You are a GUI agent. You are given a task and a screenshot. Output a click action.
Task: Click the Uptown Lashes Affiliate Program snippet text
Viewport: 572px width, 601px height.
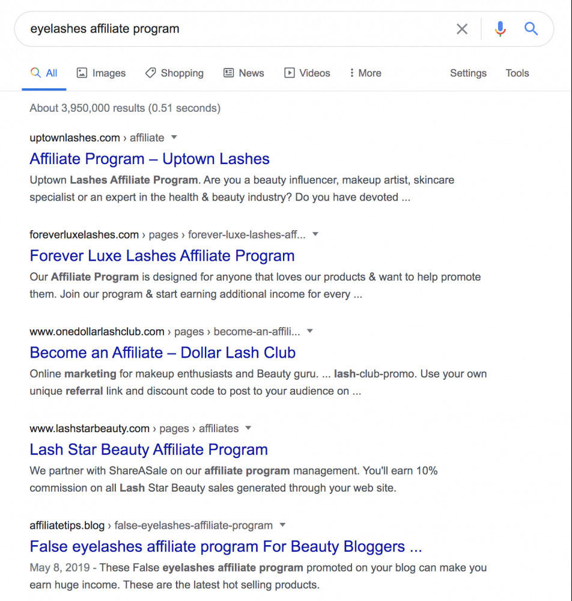(242, 189)
